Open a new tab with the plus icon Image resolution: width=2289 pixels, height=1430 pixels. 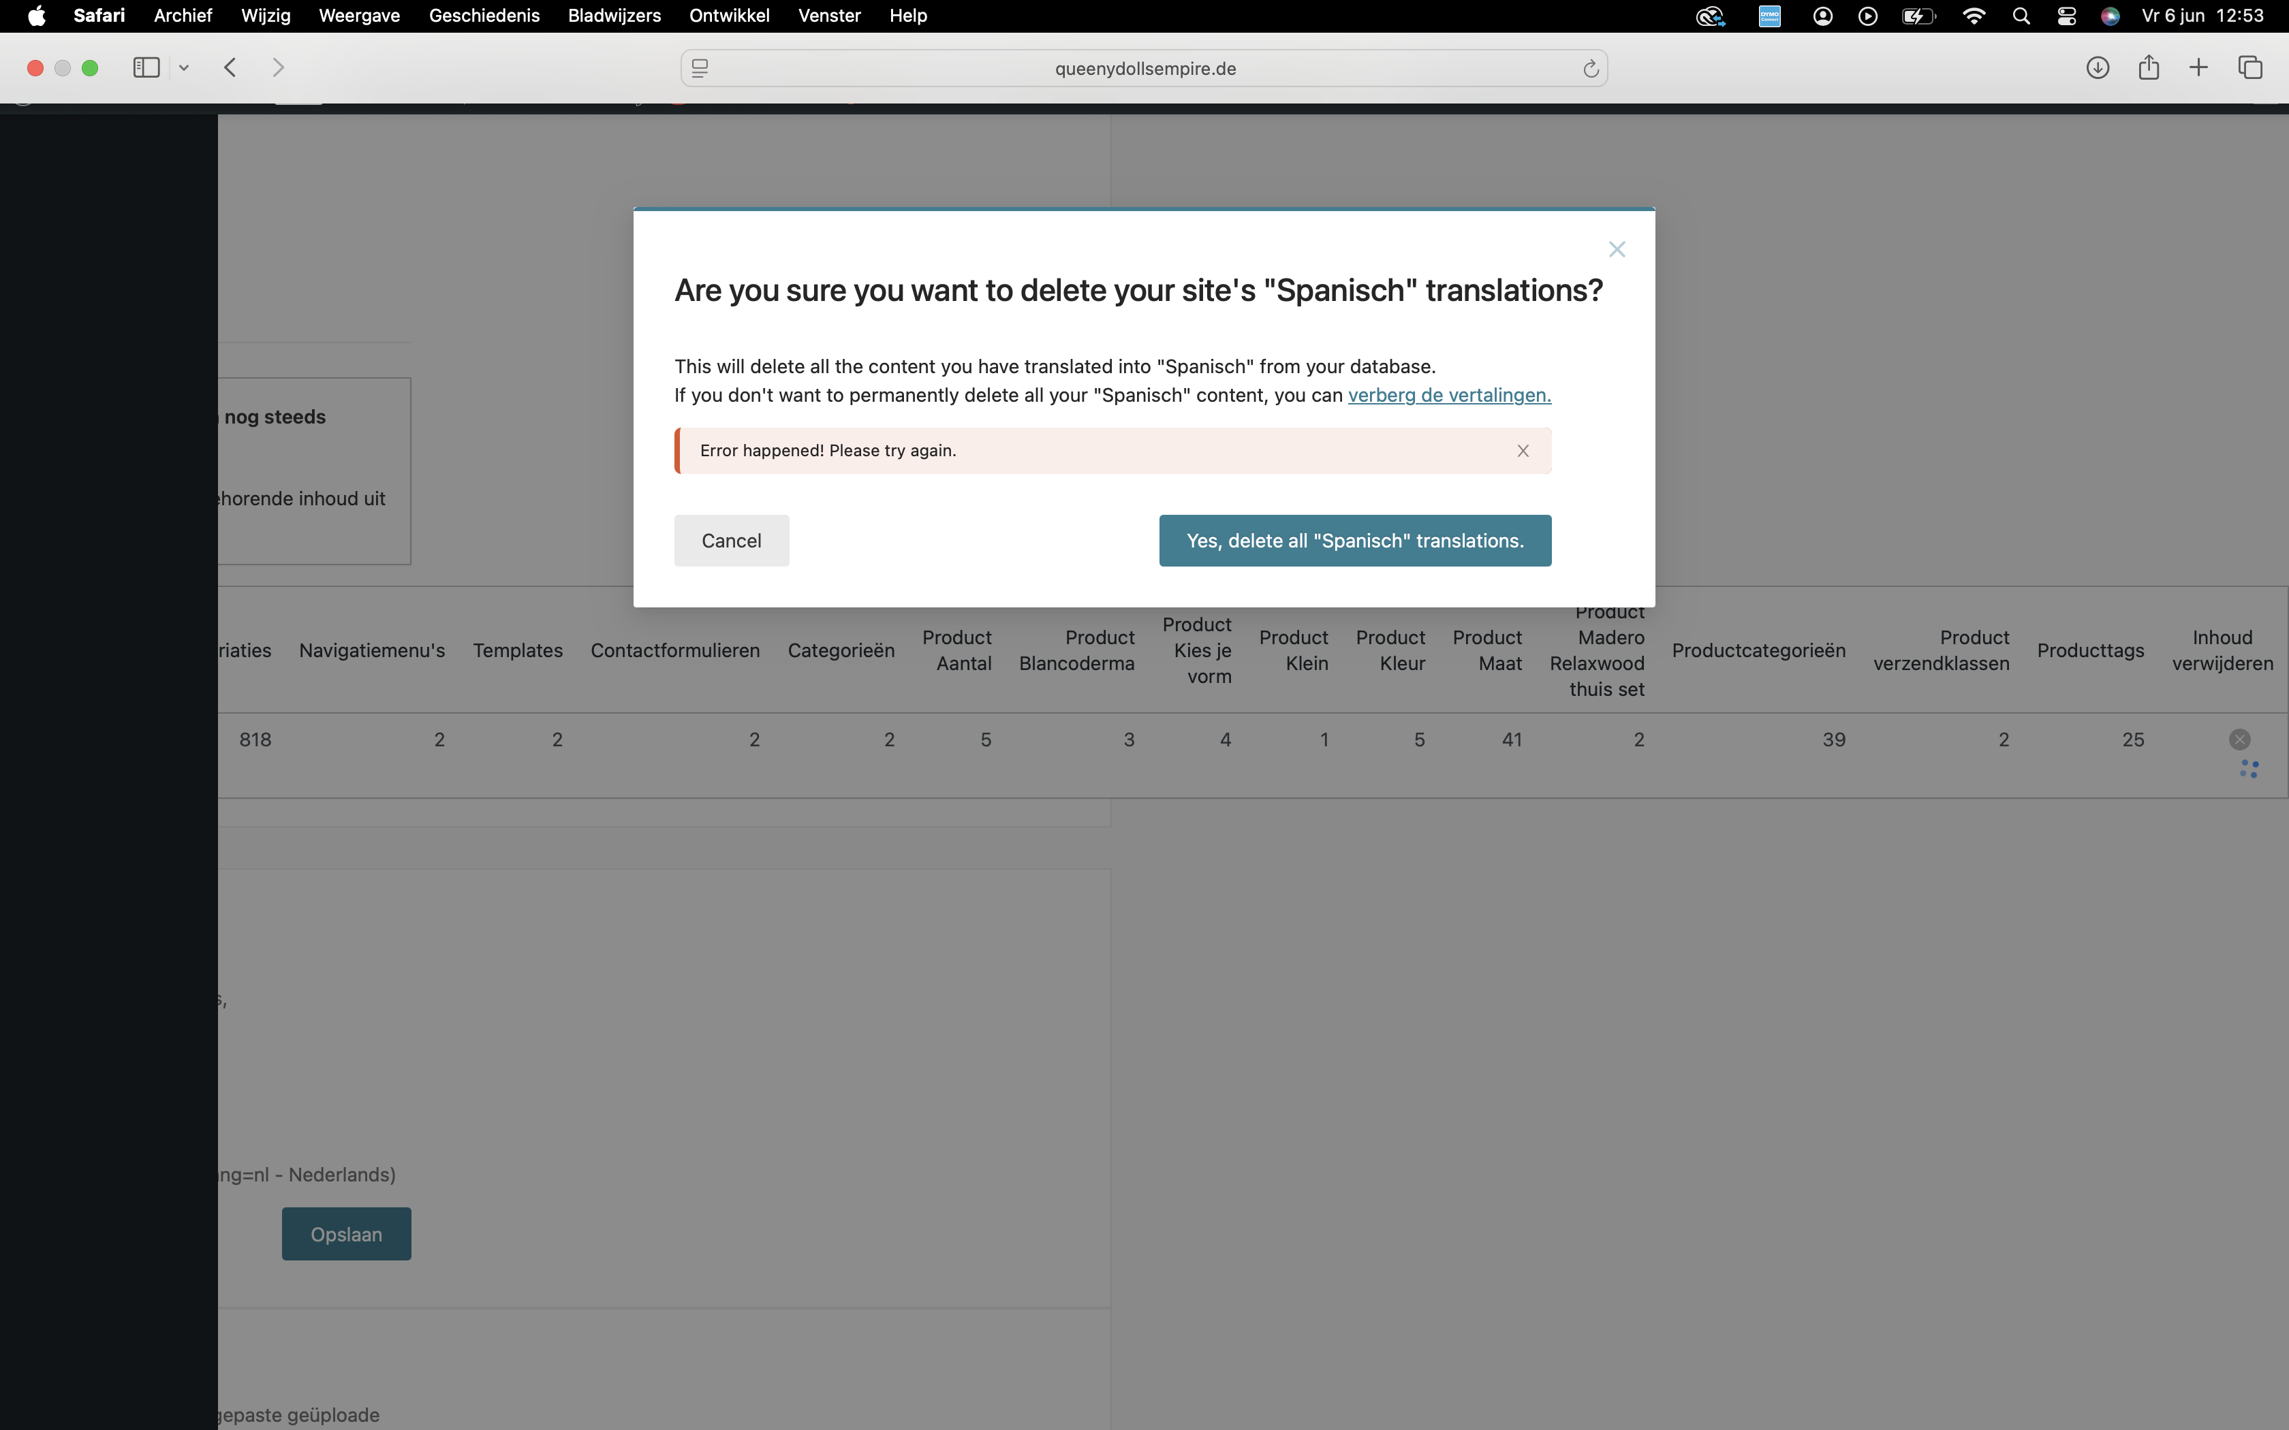pyautogui.click(x=2198, y=67)
